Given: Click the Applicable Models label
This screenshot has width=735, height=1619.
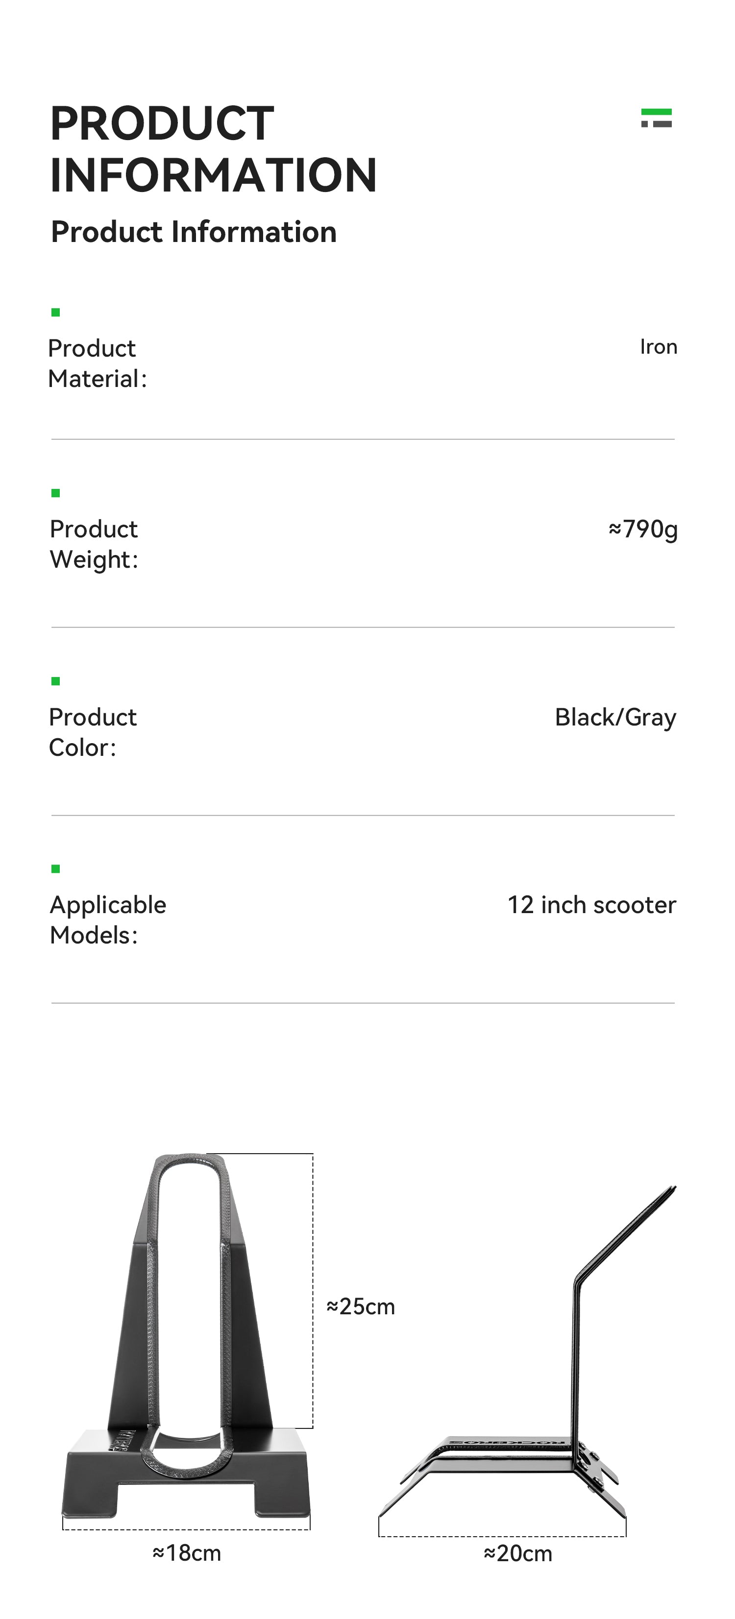Looking at the screenshot, I should (108, 920).
